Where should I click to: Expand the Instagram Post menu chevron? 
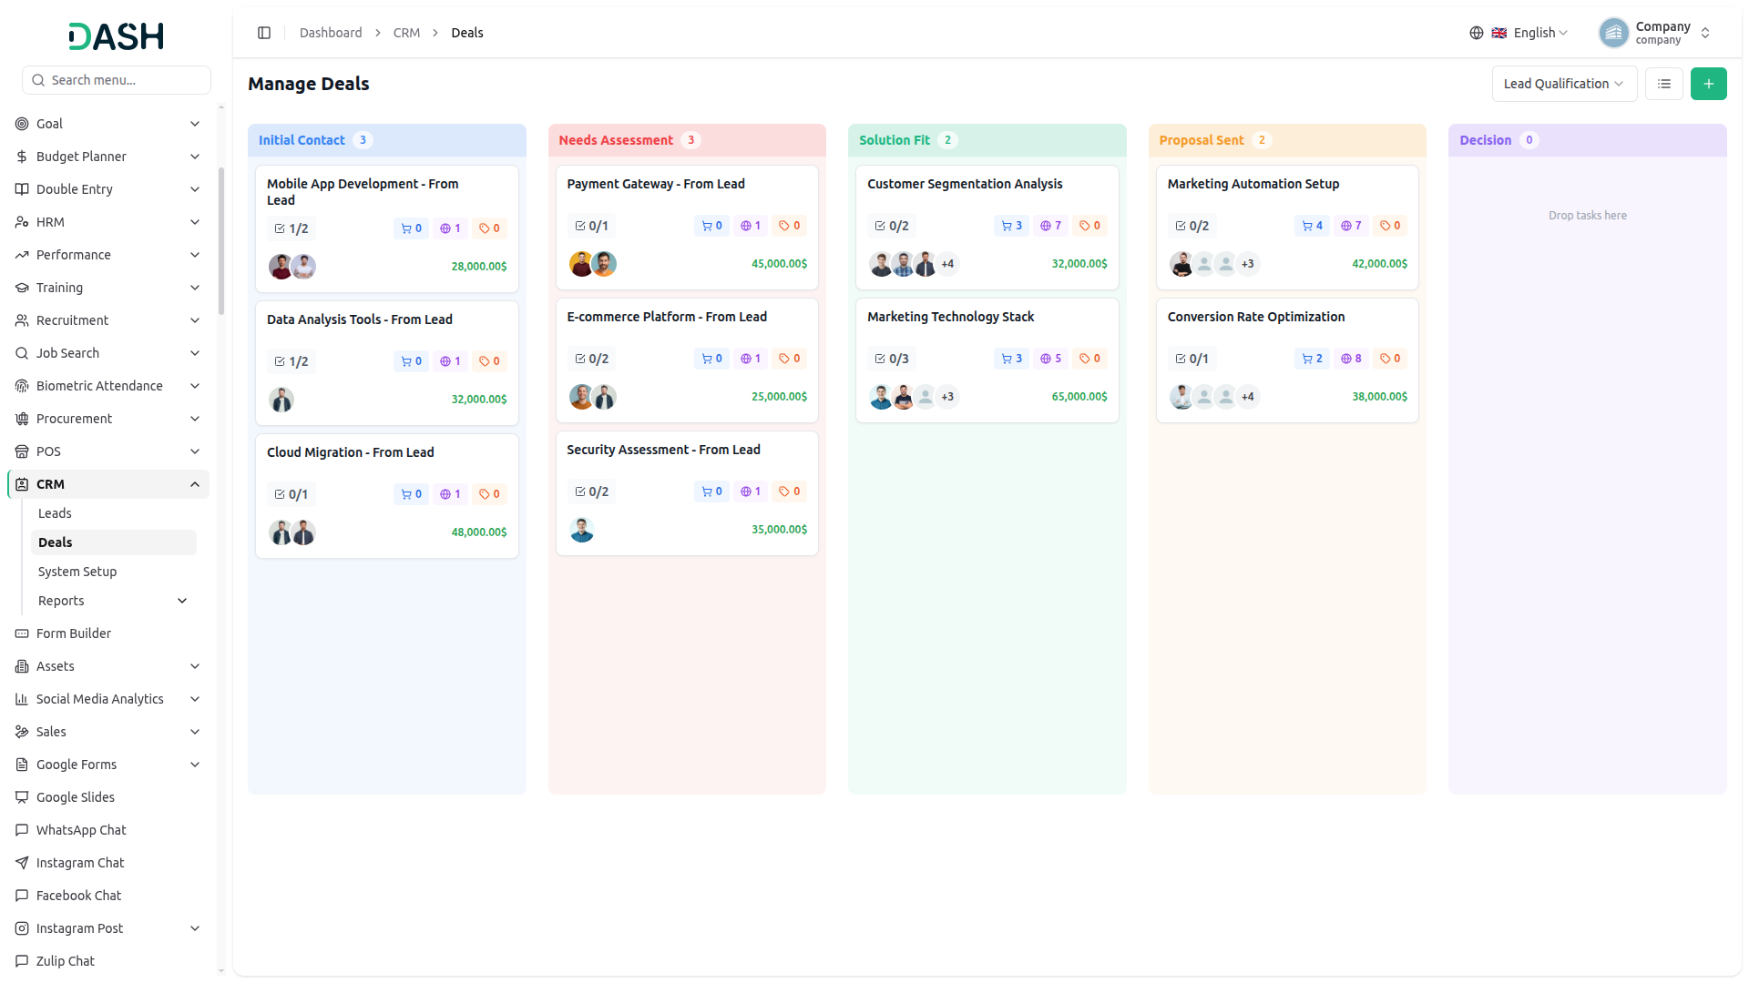tap(194, 928)
